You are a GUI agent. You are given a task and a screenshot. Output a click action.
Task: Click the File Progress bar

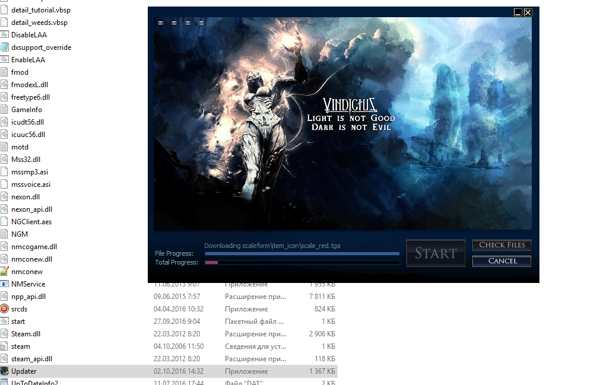(302, 253)
